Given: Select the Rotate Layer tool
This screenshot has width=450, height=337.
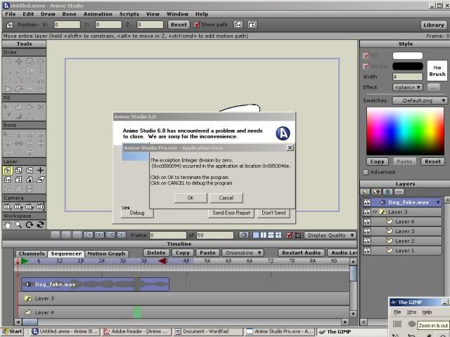Looking at the screenshot, I should pyautogui.click(x=30, y=171).
